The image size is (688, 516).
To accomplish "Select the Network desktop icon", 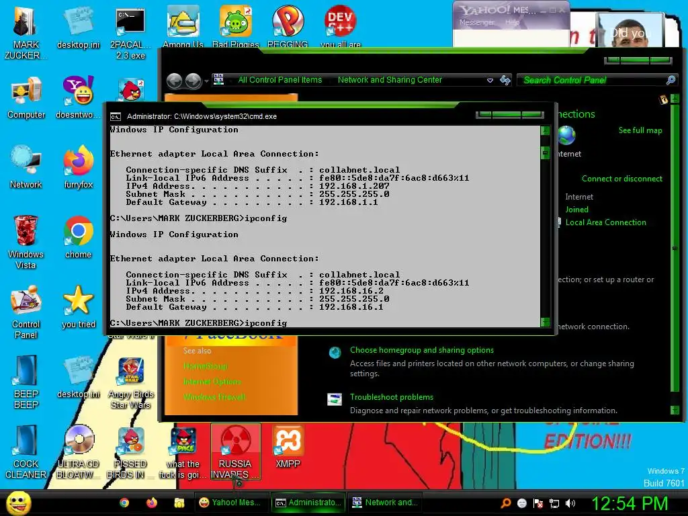I will pos(26,167).
